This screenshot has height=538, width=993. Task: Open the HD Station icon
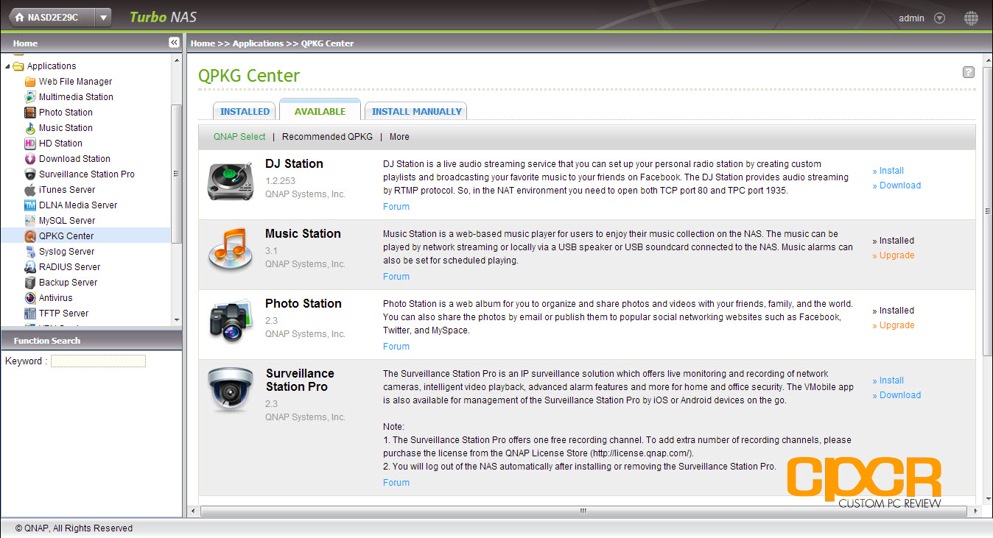click(x=30, y=144)
